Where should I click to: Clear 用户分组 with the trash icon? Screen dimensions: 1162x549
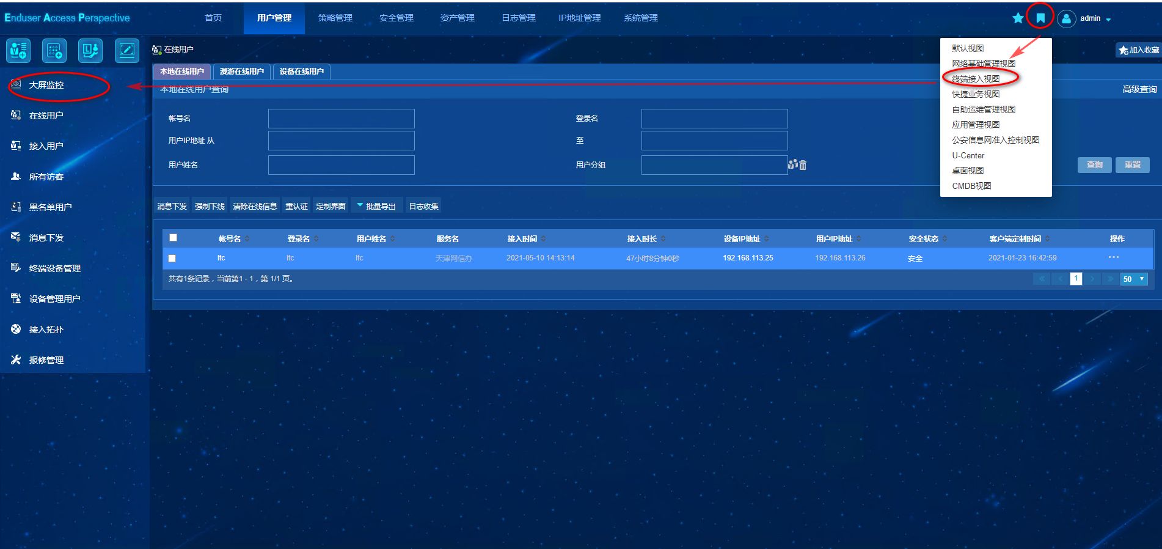[x=803, y=165]
